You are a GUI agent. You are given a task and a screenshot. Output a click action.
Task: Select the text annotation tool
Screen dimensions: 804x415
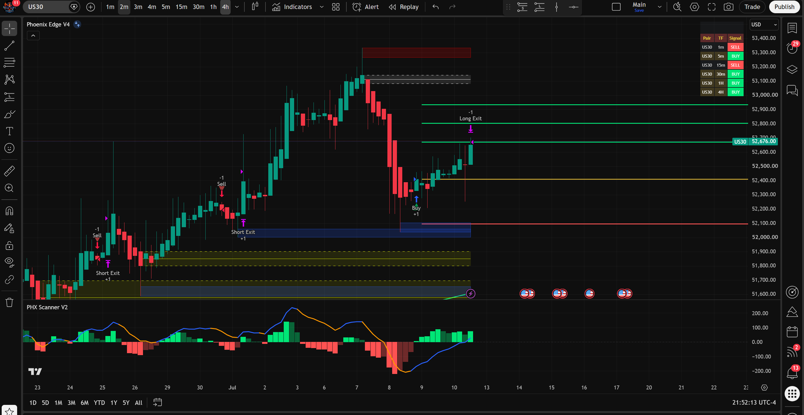click(x=9, y=131)
